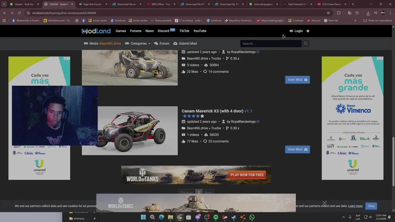
Task: Open File Explorer from the taskbar
Action: (x=170, y=217)
